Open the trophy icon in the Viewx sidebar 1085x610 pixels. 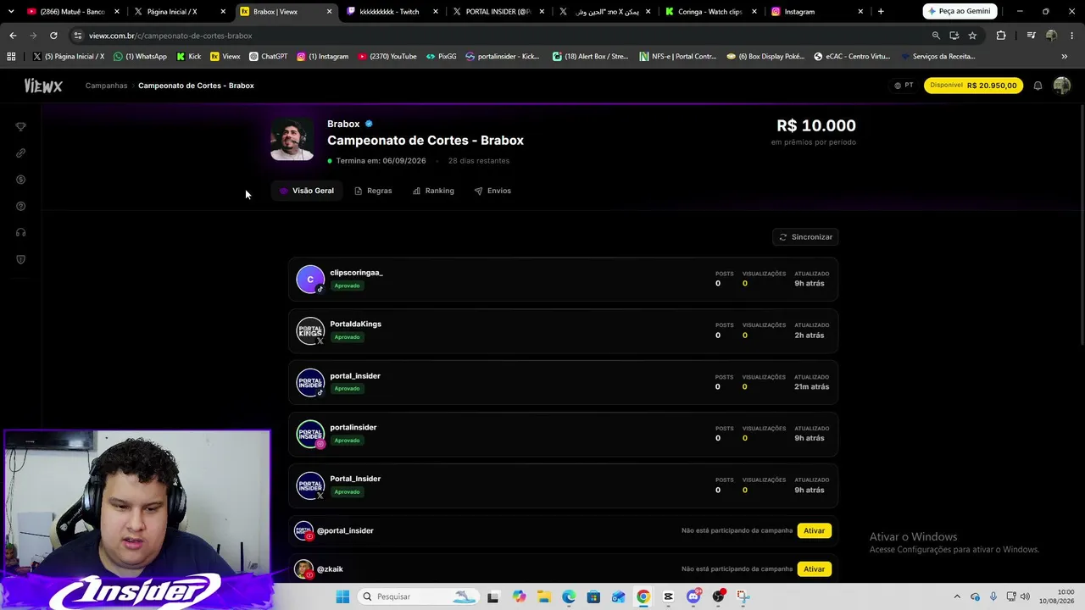21,126
